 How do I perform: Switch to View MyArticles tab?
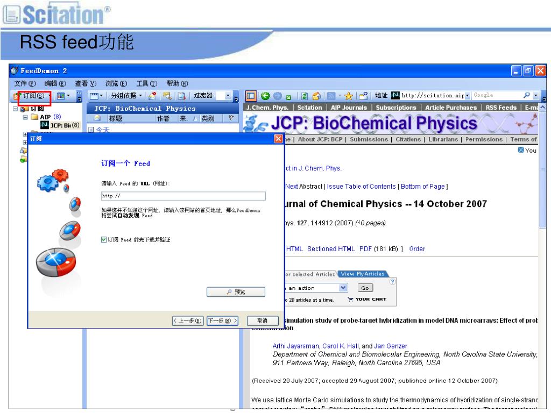[362, 274]
